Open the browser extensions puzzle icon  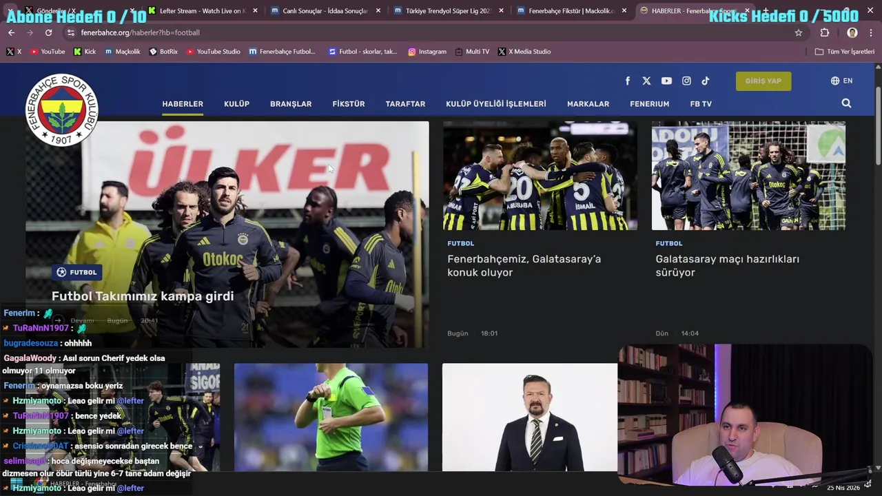pyautogui.click(x=825, y=32)
